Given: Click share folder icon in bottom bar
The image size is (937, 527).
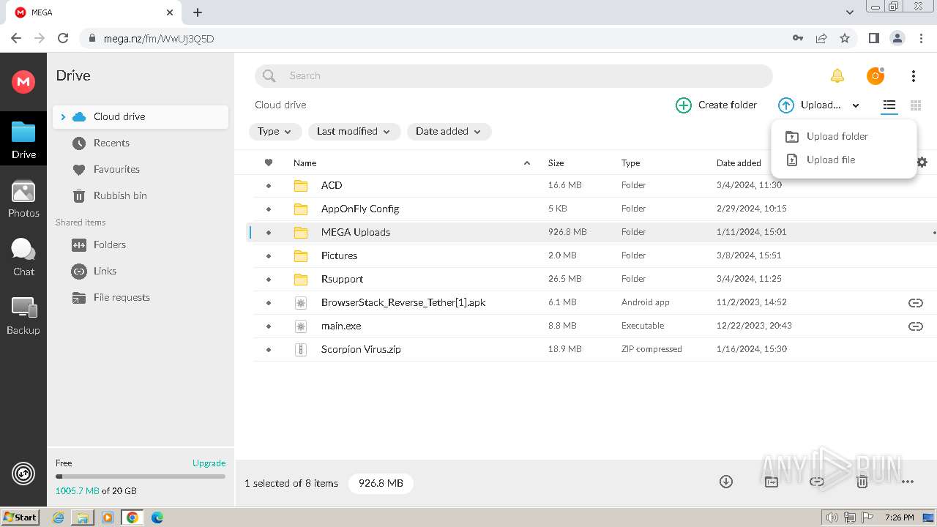Looking at the screenshot, I should [x=771, y=482].
